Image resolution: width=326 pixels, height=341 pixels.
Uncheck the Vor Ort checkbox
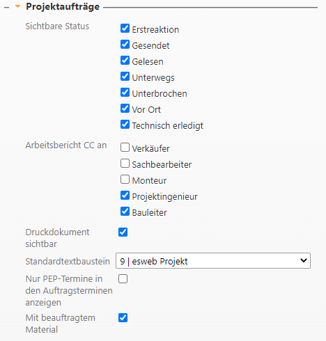[x=125, y=109]
